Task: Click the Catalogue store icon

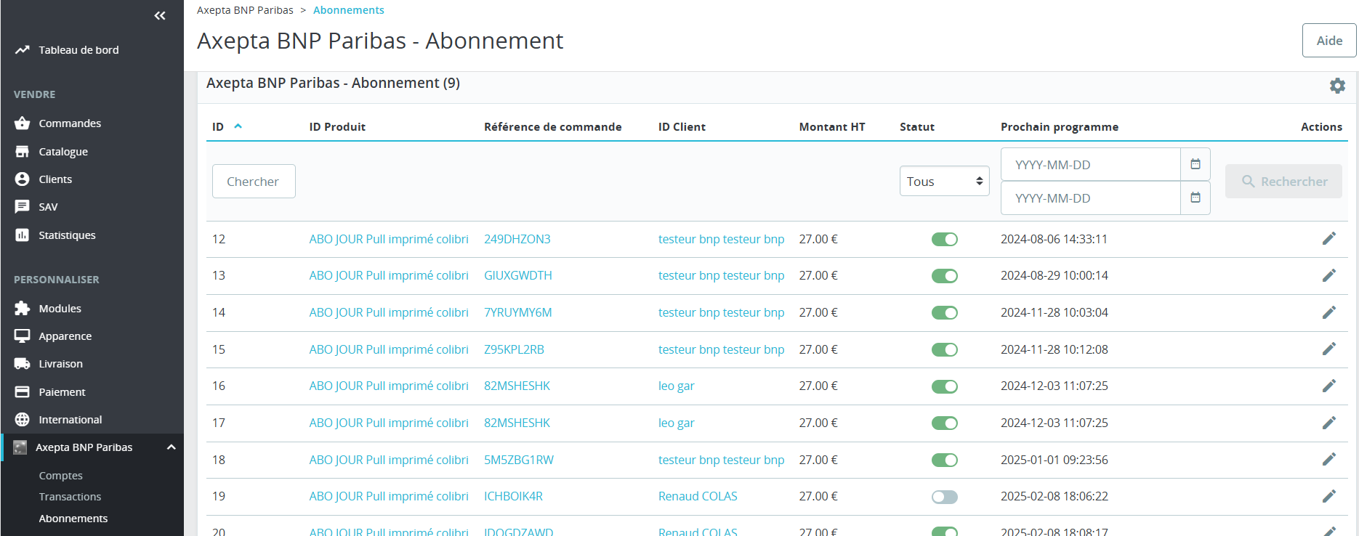Action: coord(23,151)
